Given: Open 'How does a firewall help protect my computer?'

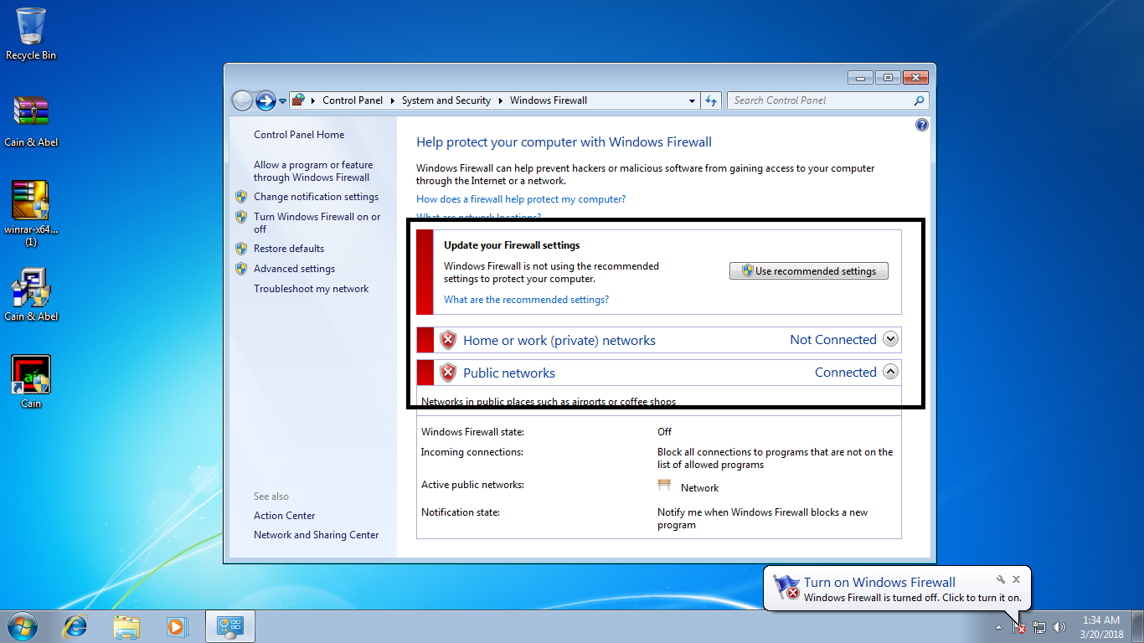Looking at the screenshot, I should [521, 199].
